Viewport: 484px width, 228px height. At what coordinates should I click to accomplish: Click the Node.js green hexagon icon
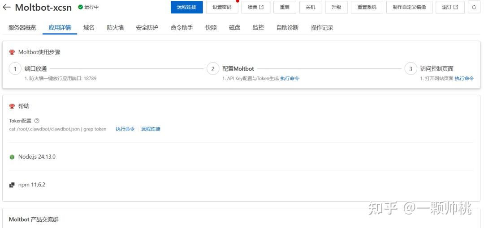[x=12, y=157]
